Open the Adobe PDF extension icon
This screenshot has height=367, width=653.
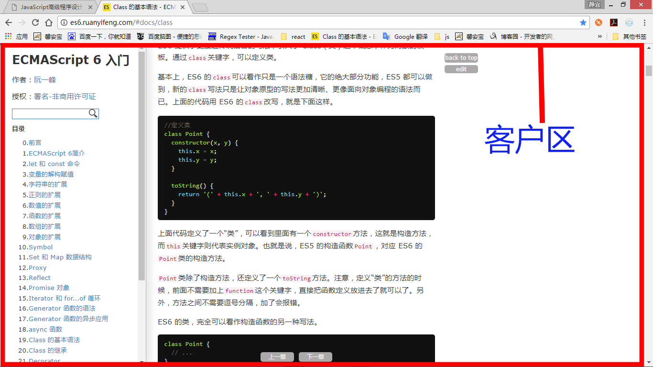(614, 22)
